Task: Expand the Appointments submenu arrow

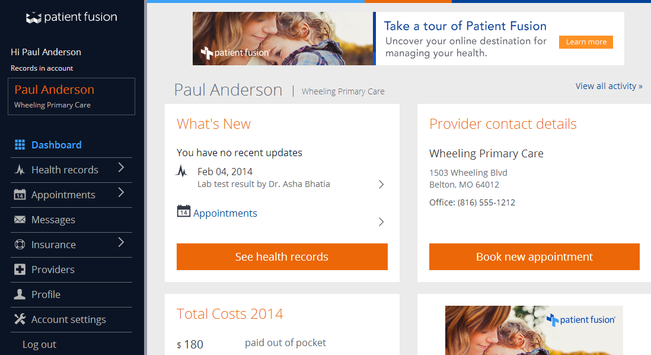Action: point(121,192)
